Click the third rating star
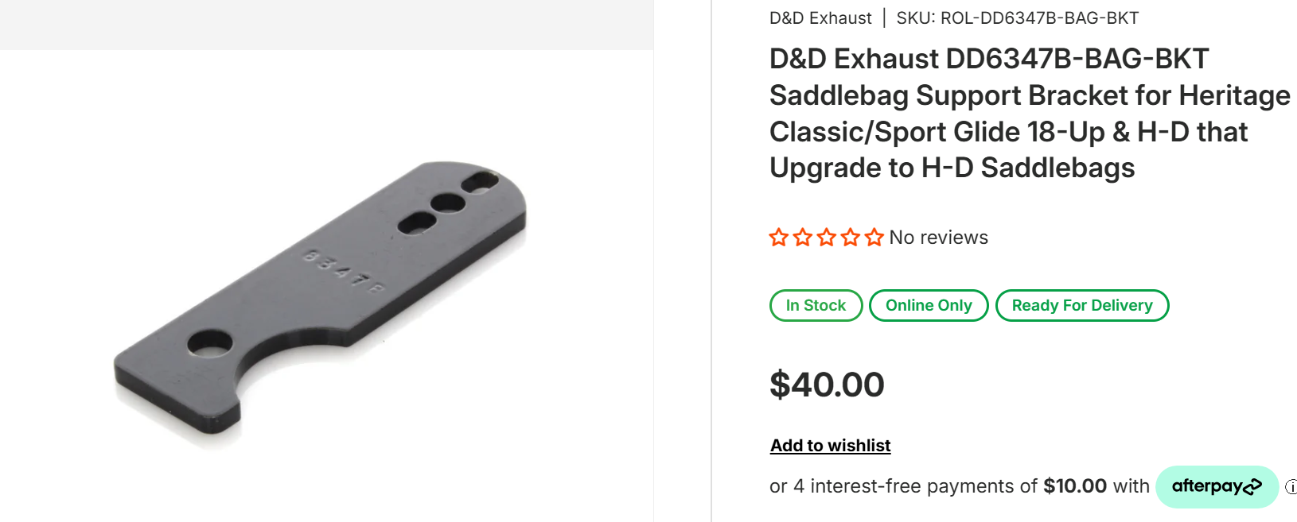Image resolution: width=1297 pixels, height=522 pixels. point(827,238)
